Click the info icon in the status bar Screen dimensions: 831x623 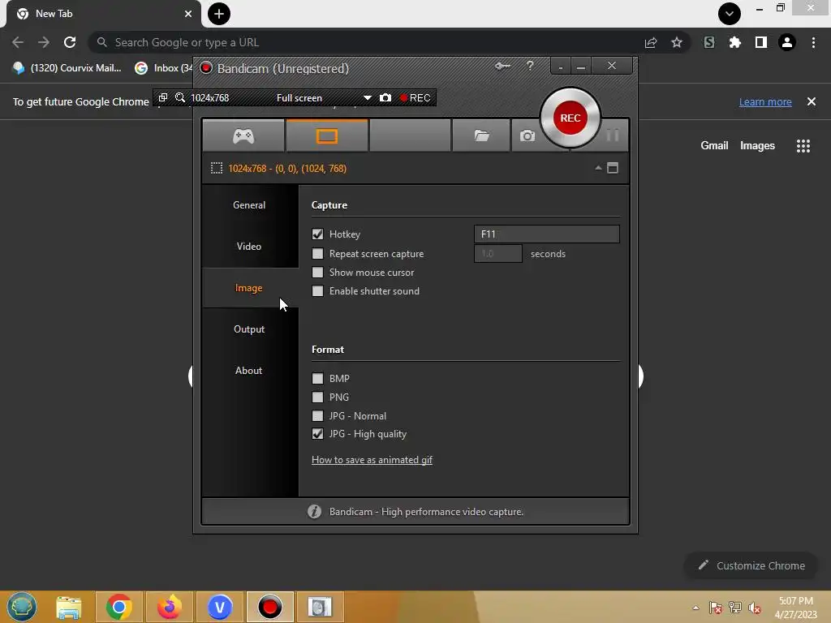point(314,511)
